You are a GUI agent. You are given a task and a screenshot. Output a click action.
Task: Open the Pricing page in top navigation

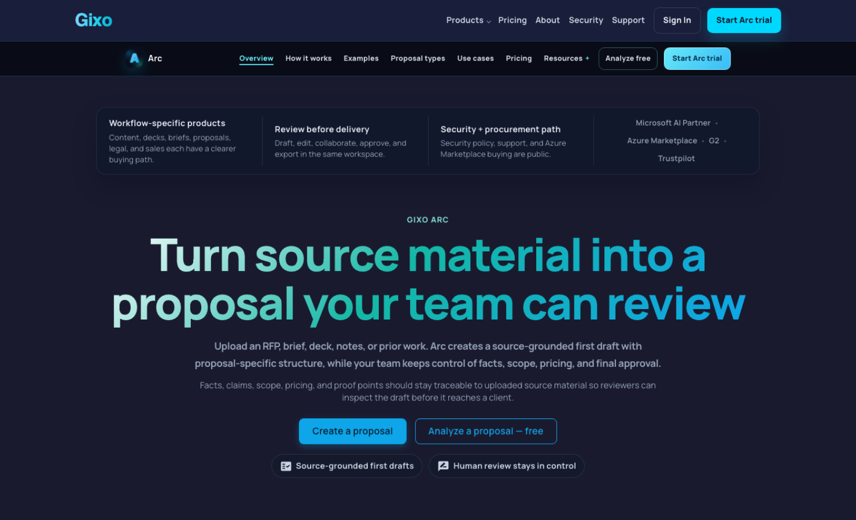(512, 20)
